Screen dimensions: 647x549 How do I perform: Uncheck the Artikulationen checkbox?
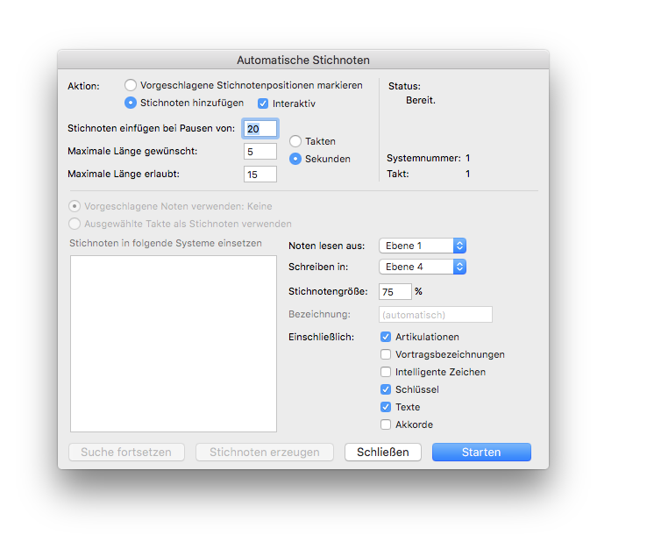pyautogui.click(x=386, y=337)
